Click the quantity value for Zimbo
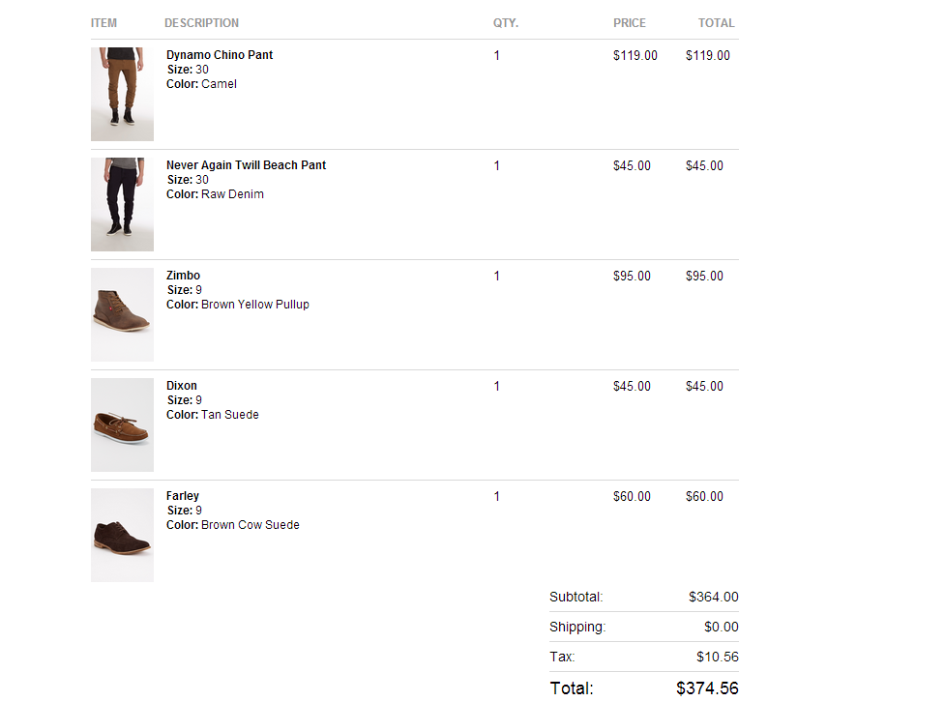The width and height of the screenshot is (945, 702). (x=497, y=276)
